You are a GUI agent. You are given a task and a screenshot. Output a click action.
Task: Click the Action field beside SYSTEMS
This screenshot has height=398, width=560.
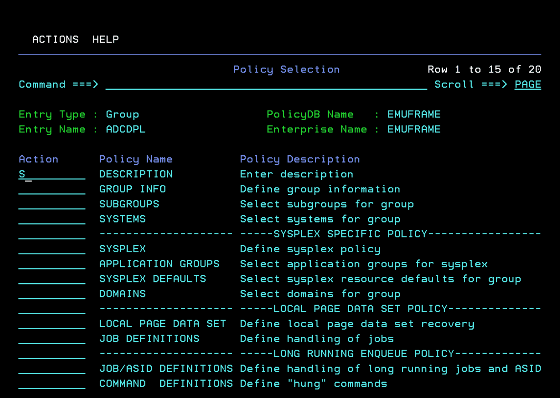coord(52,219)
